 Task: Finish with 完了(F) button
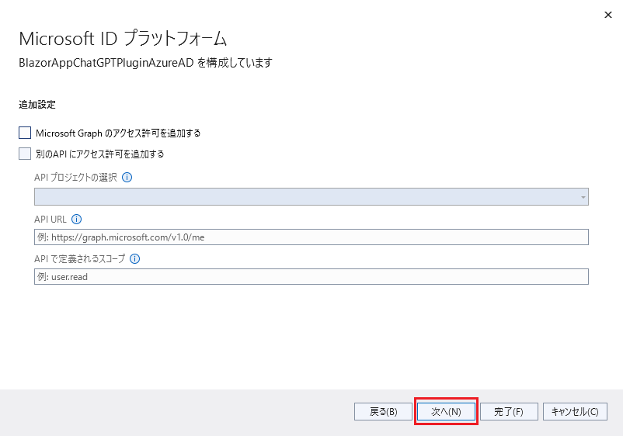pyautogui.click(x=509, y=412)
